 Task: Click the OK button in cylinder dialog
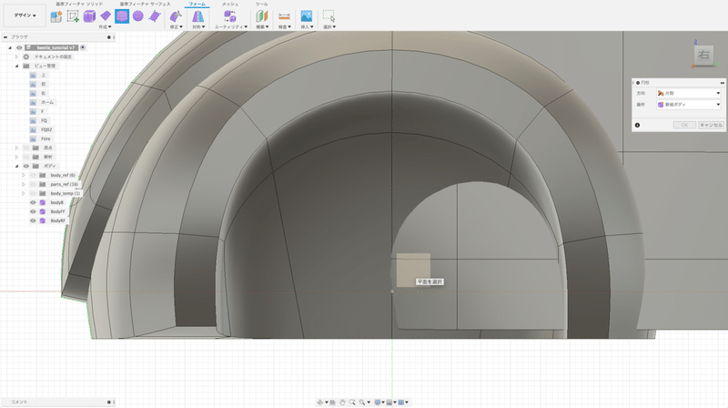(684, 125)
